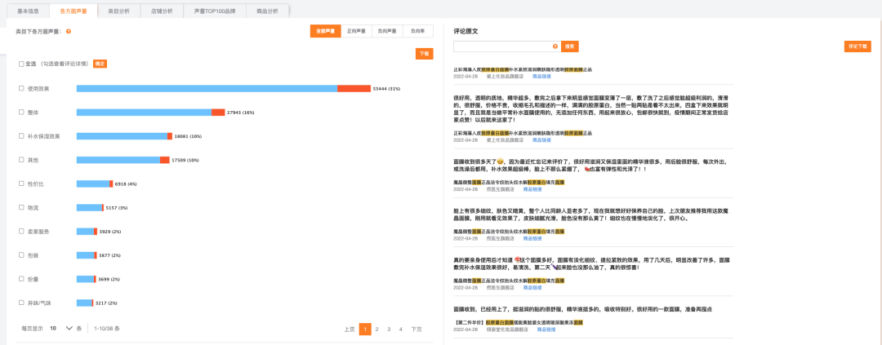The height and width of the screenshot is (345, 882).
Task: Tick the 整体 checkbox
Action: point(21,112)
